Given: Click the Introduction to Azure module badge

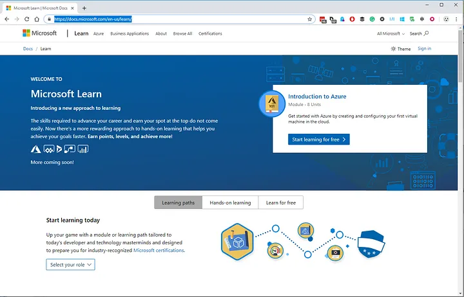Looking at the screenshot, I should tap(272, 104).
